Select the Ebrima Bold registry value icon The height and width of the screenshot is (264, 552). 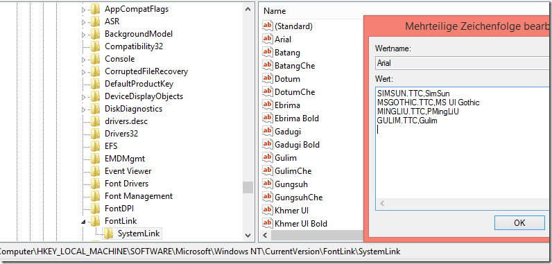(x=268, y=118)
